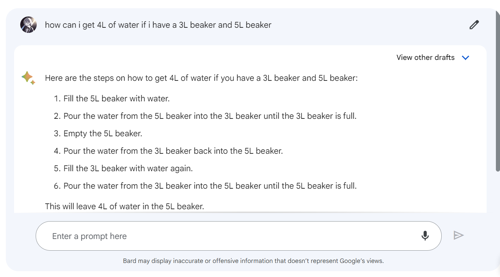
Task: Focus the "Enter a prompt here" field
Action: pyautogui.click(x=226, y=236)
